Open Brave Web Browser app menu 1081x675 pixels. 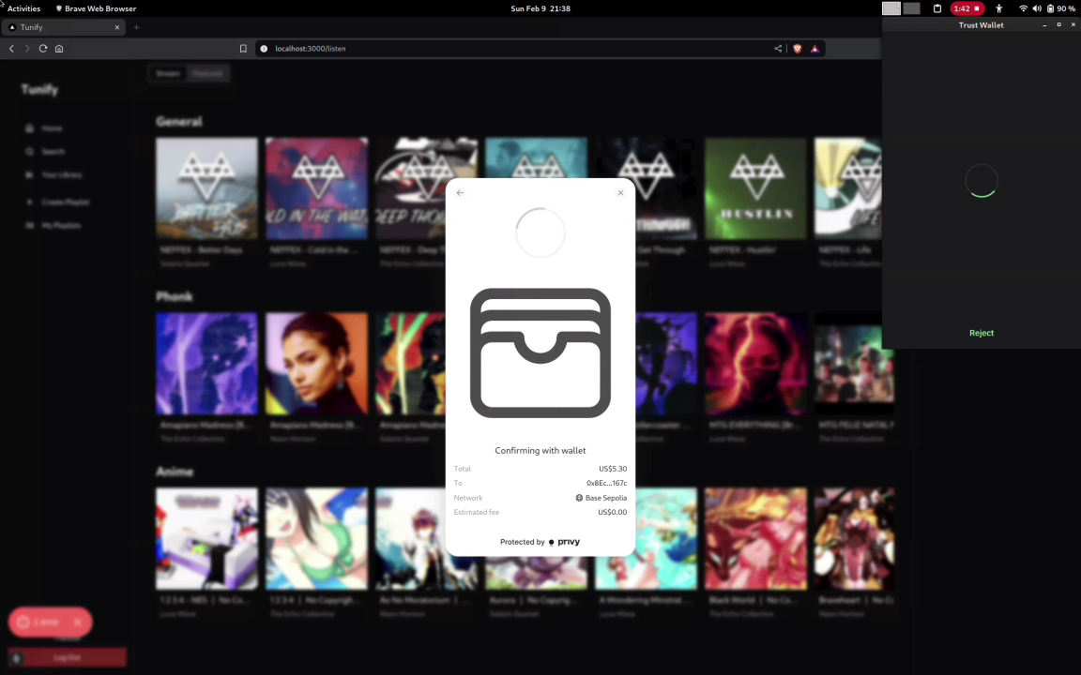[95, 8]
